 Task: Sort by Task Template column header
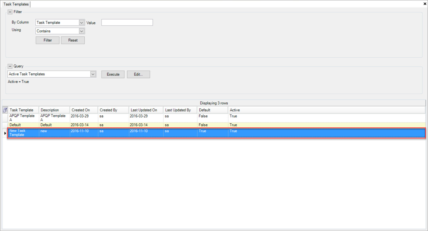23,110
